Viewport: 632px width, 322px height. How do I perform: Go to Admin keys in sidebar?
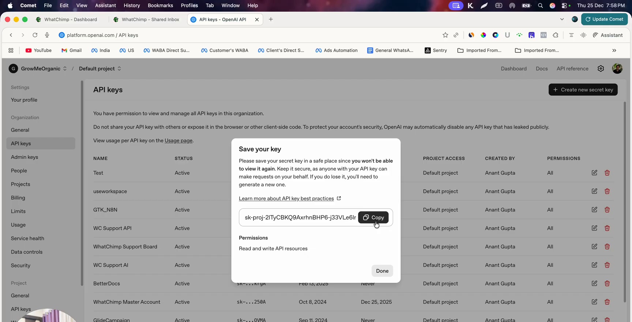click(x=25, y=157)
